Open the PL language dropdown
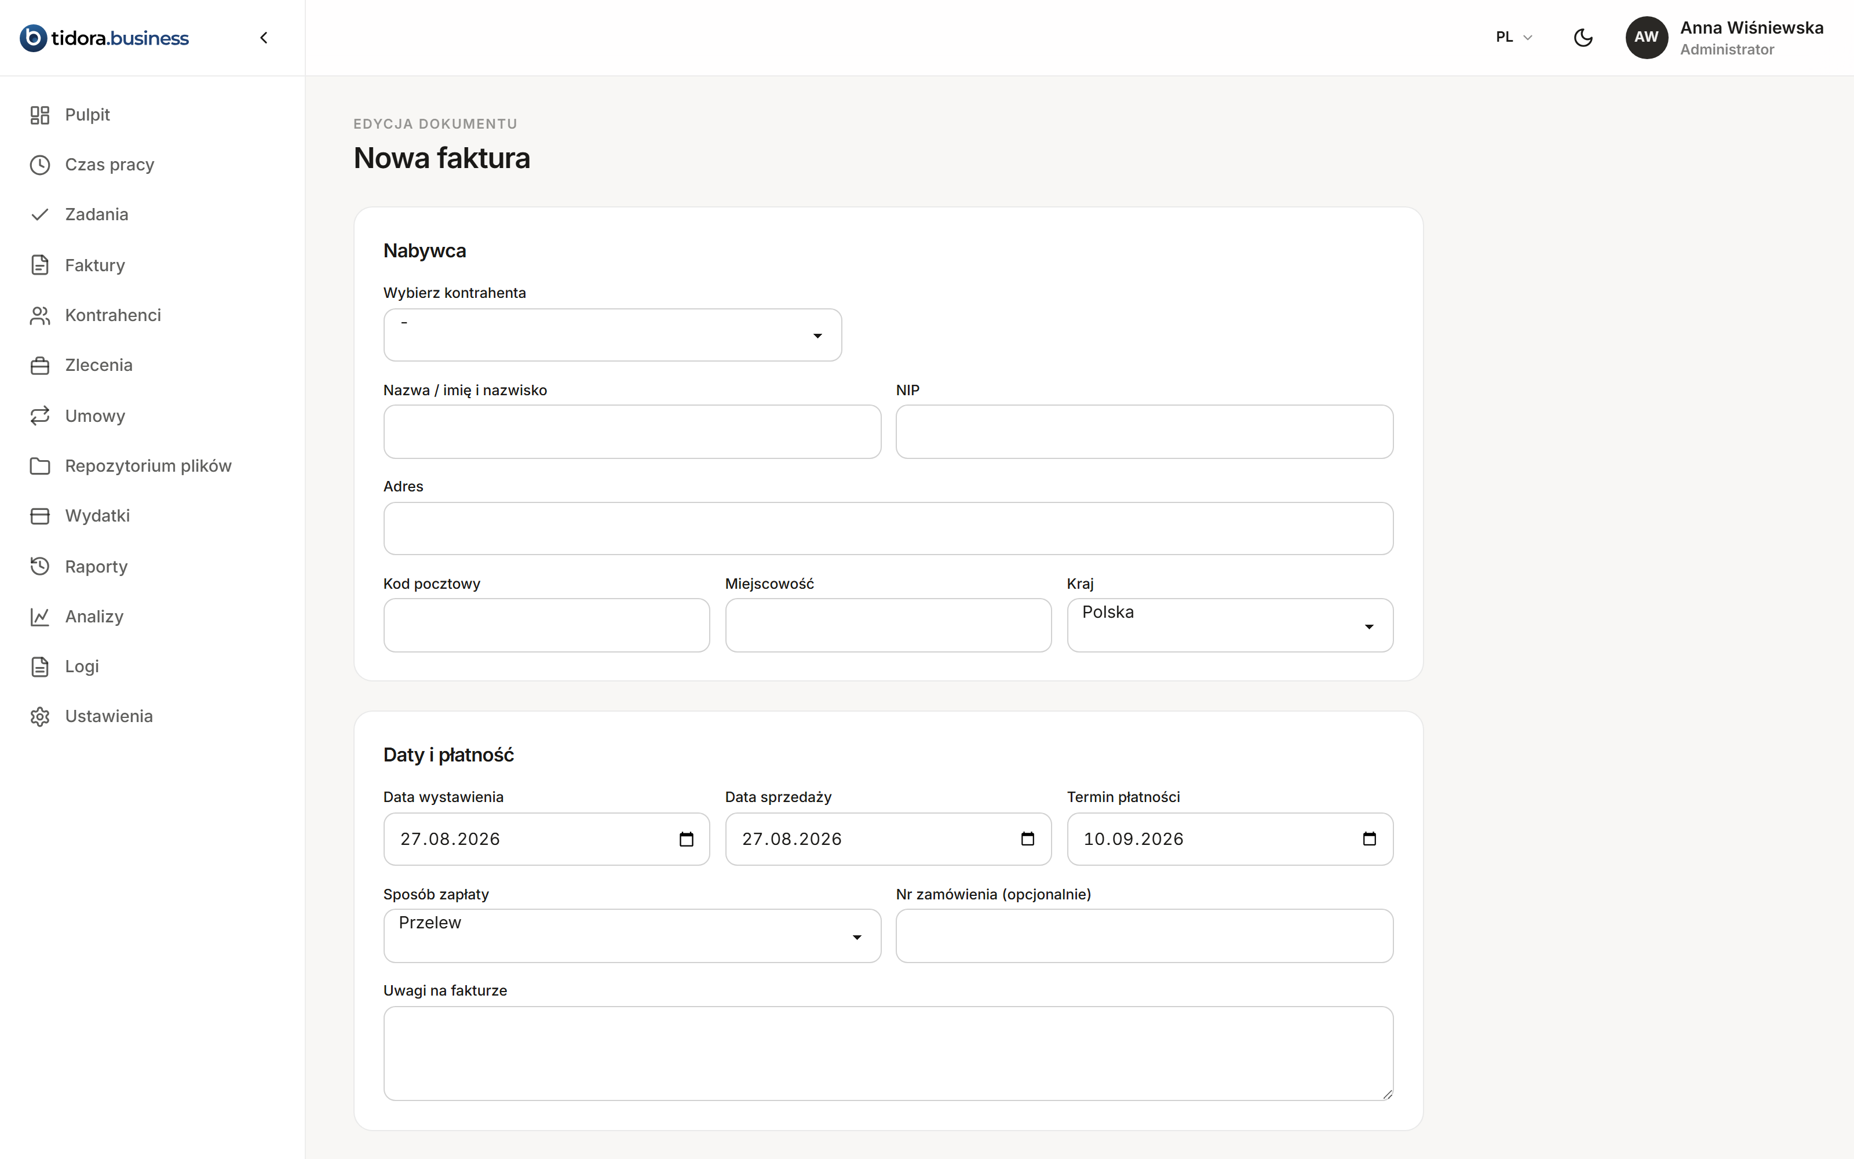1854x1159 pixels. 1514,37
